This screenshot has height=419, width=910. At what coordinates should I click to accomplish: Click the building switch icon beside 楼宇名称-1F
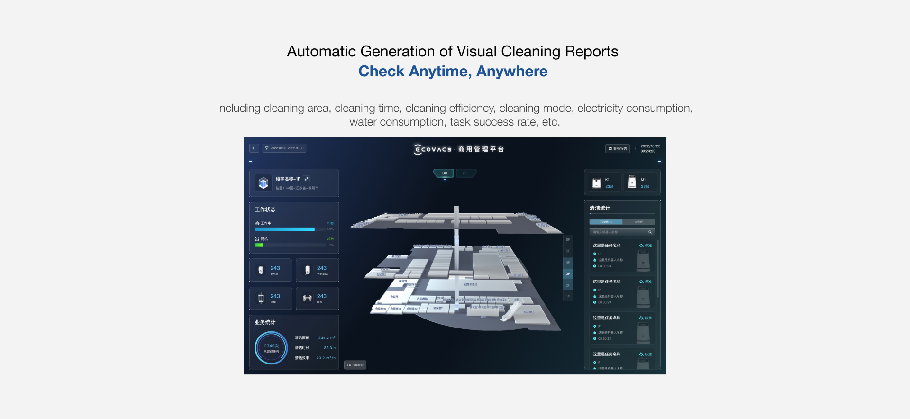pyautogui.click(x=307, y=179)
